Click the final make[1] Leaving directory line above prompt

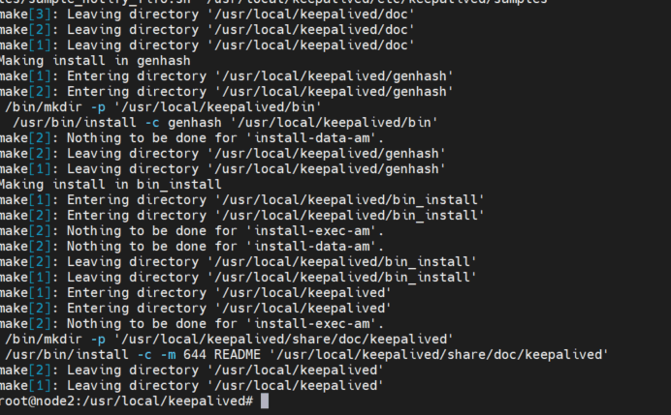(x=192, y=386)
